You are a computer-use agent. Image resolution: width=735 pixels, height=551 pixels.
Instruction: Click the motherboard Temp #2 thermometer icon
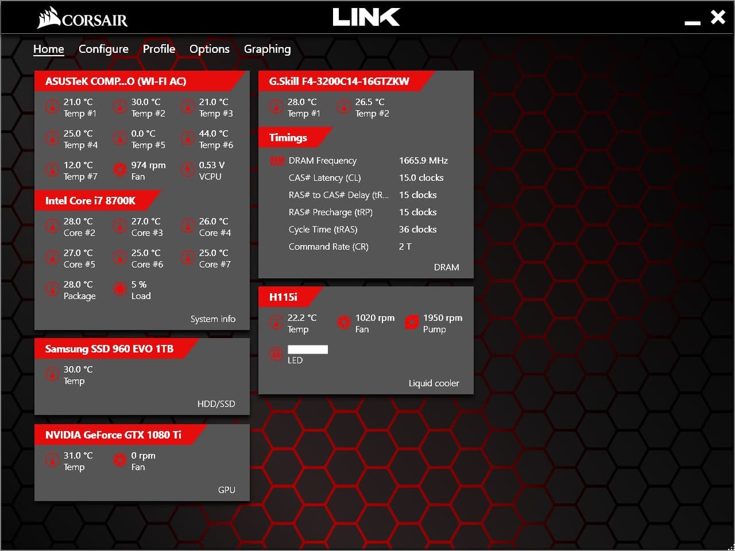tap(120, 107)
